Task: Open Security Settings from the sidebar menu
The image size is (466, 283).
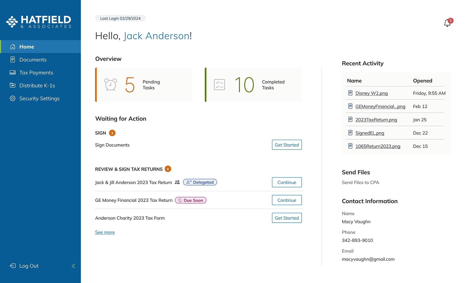Action: [x=39, y=98]
